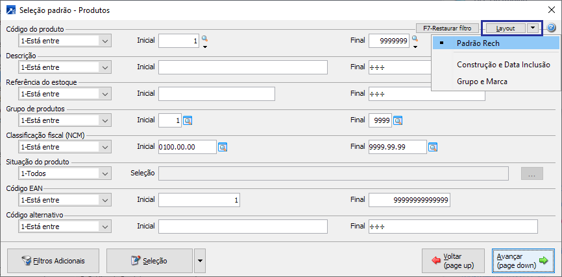Screen dimensions: 562x277
Task: Choose Grupo e Marca layout
Action: [482, 82]
